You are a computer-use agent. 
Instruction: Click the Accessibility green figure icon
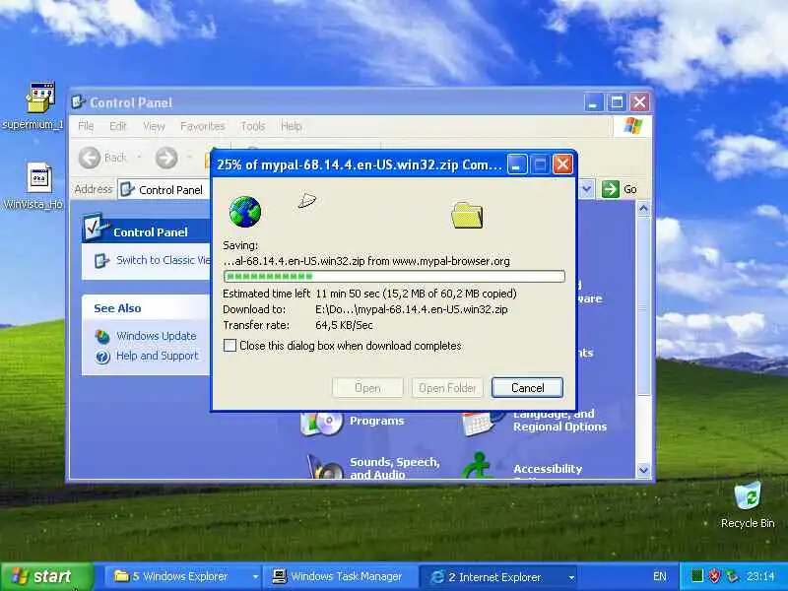click(x=478, y=465)
